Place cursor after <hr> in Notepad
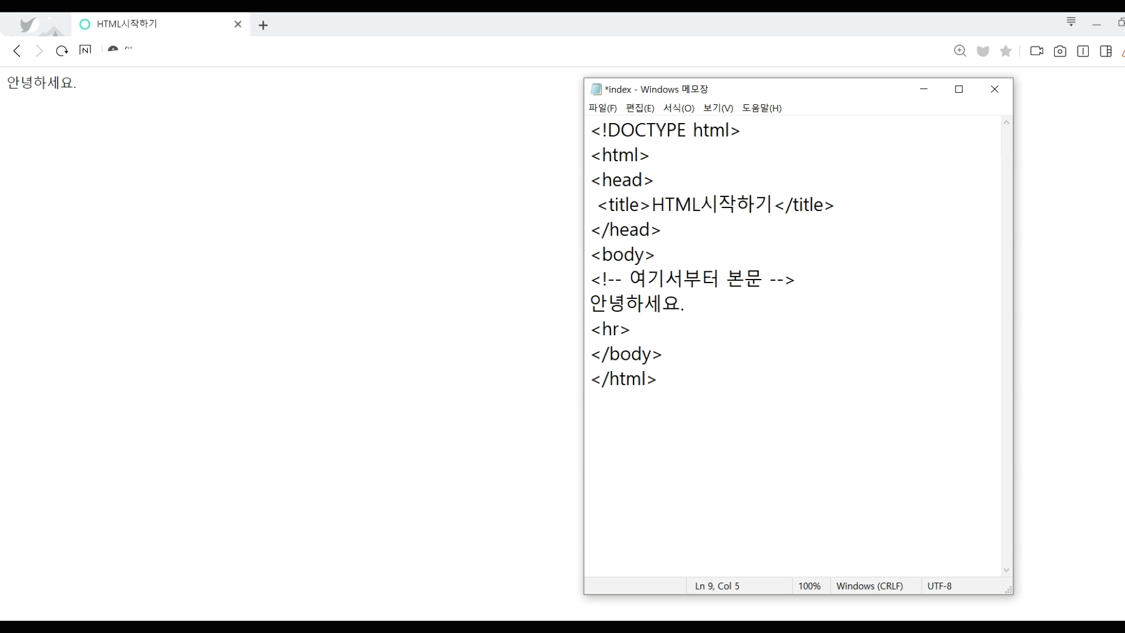This screenshot has width=1125, height=633. pos(631,329)
